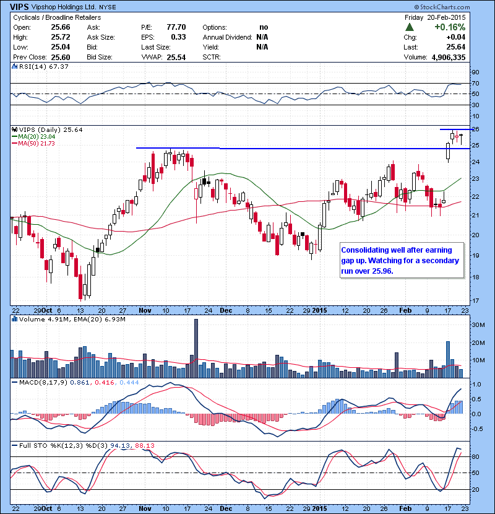495x514 pixels.
Task: Click the EPS value 0.33
Action: point(179,37)
